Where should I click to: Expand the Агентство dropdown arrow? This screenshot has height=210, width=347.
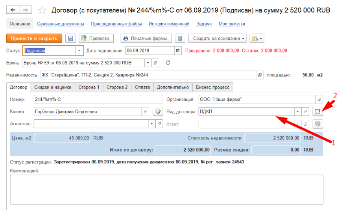click(152, 124)
